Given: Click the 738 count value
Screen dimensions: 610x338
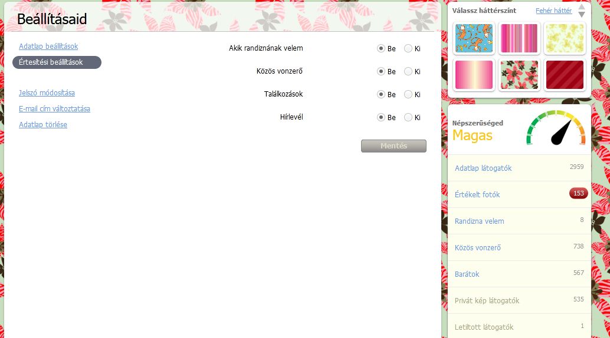Looking at the screenshot, I should pos(579,246).
